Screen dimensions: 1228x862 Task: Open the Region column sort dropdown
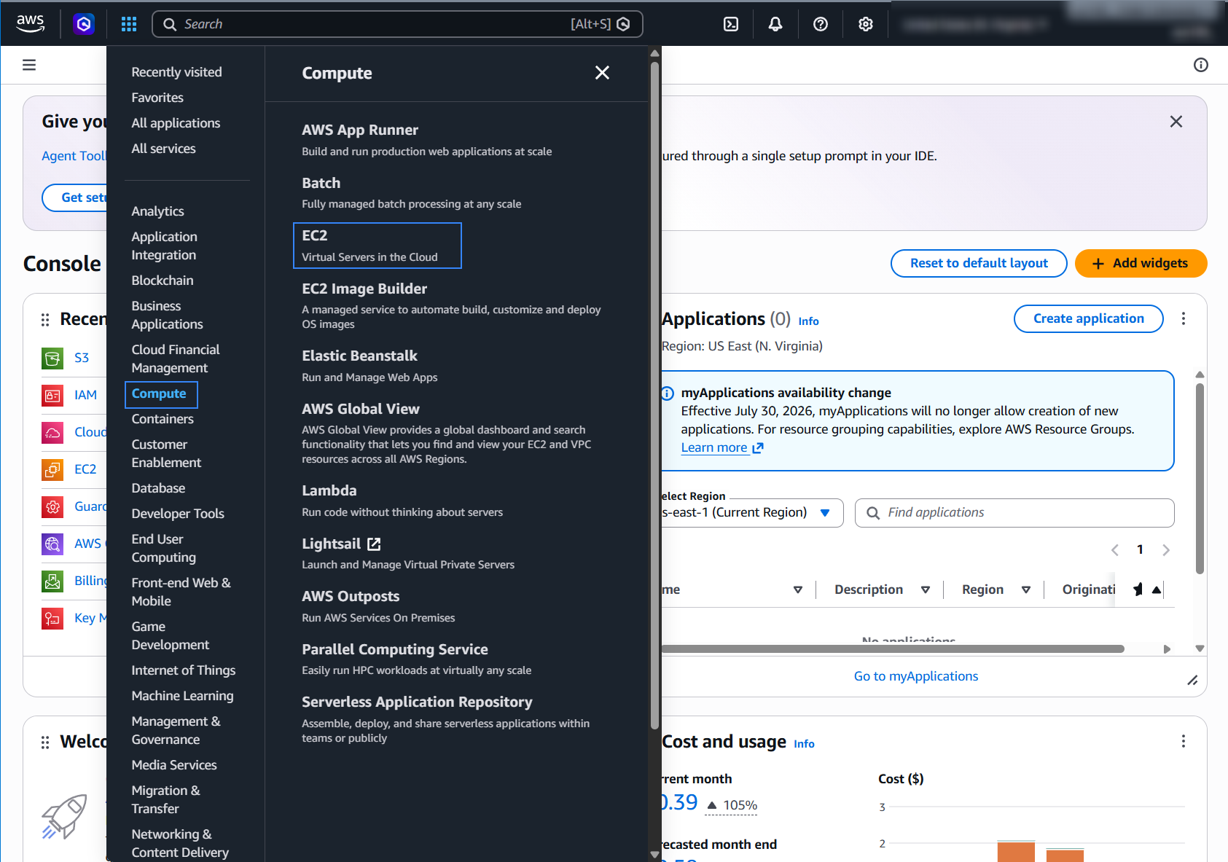pos(1026,589)
